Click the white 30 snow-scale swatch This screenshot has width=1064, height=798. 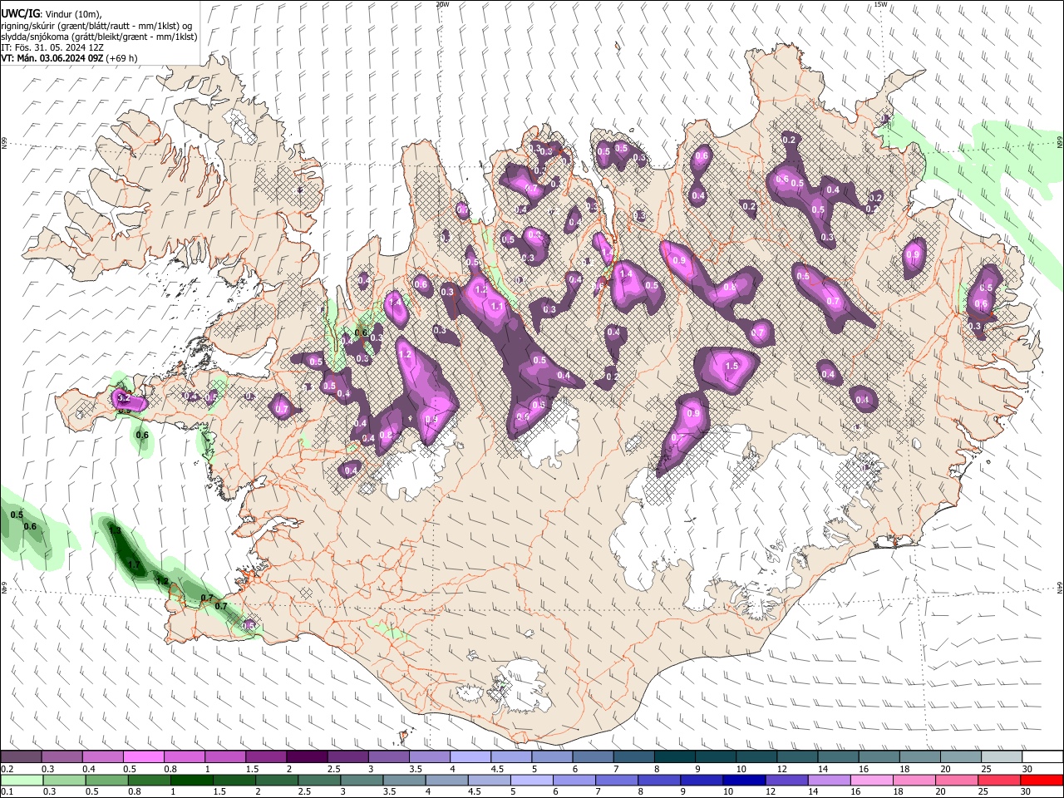click(1043, 756)
